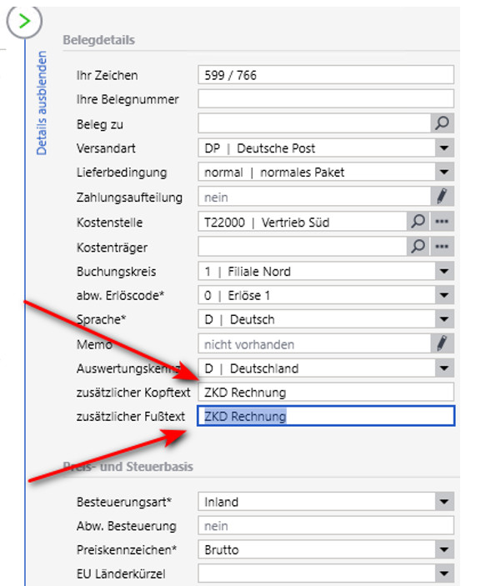Open the Lieferbedingung dropdown arrow
The width and height of the screenshot is (481, 586).
point(444,173)
